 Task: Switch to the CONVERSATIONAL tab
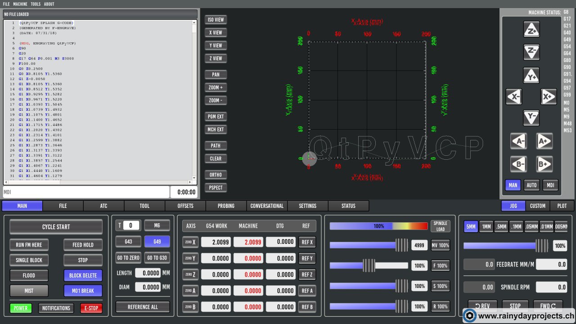point(267,206)
